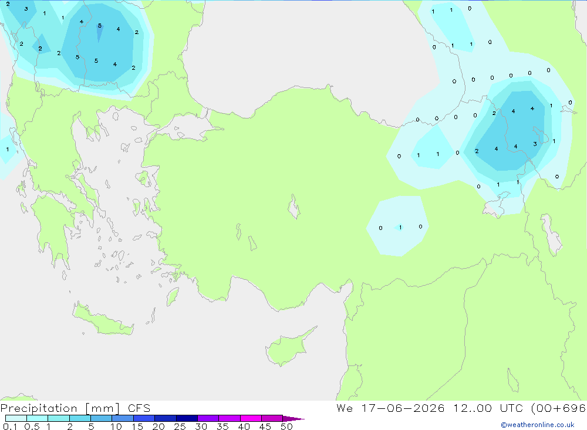The height and width of the screenshot is (430, 587).
Task: Click the '(00+696' forecast offset text
Action: [x=559, y=408]
